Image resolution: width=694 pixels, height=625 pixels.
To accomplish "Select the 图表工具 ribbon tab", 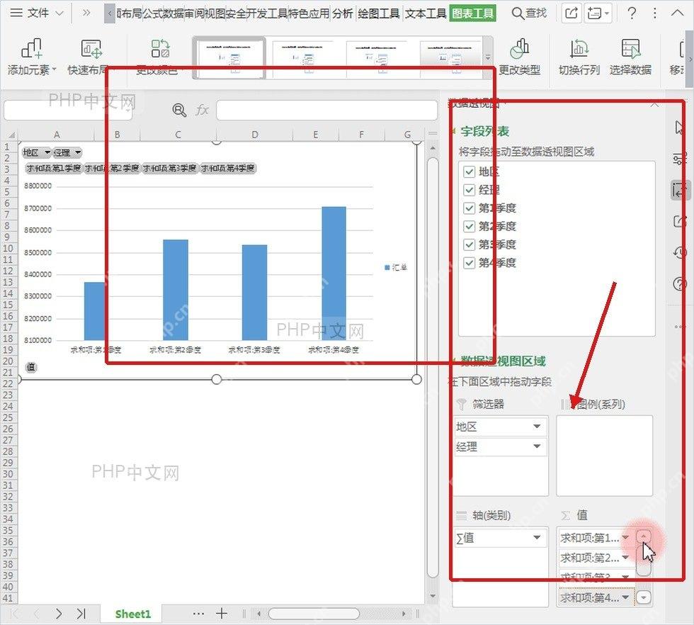I will pyautogui.click(x=473, y=13).
